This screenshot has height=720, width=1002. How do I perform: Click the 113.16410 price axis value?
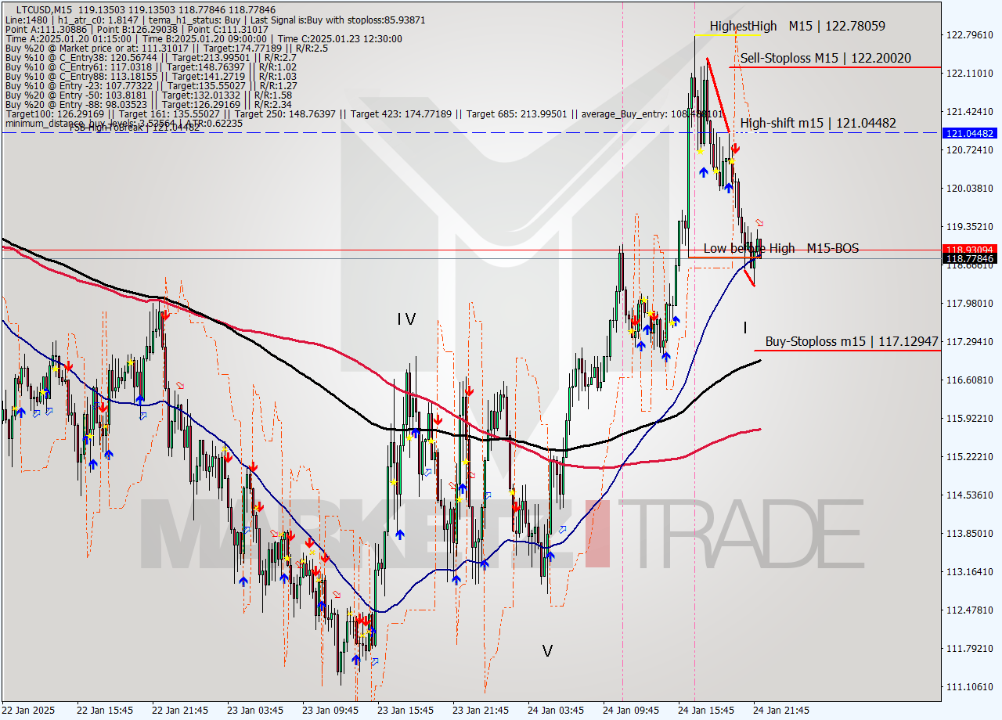point(970,571)
